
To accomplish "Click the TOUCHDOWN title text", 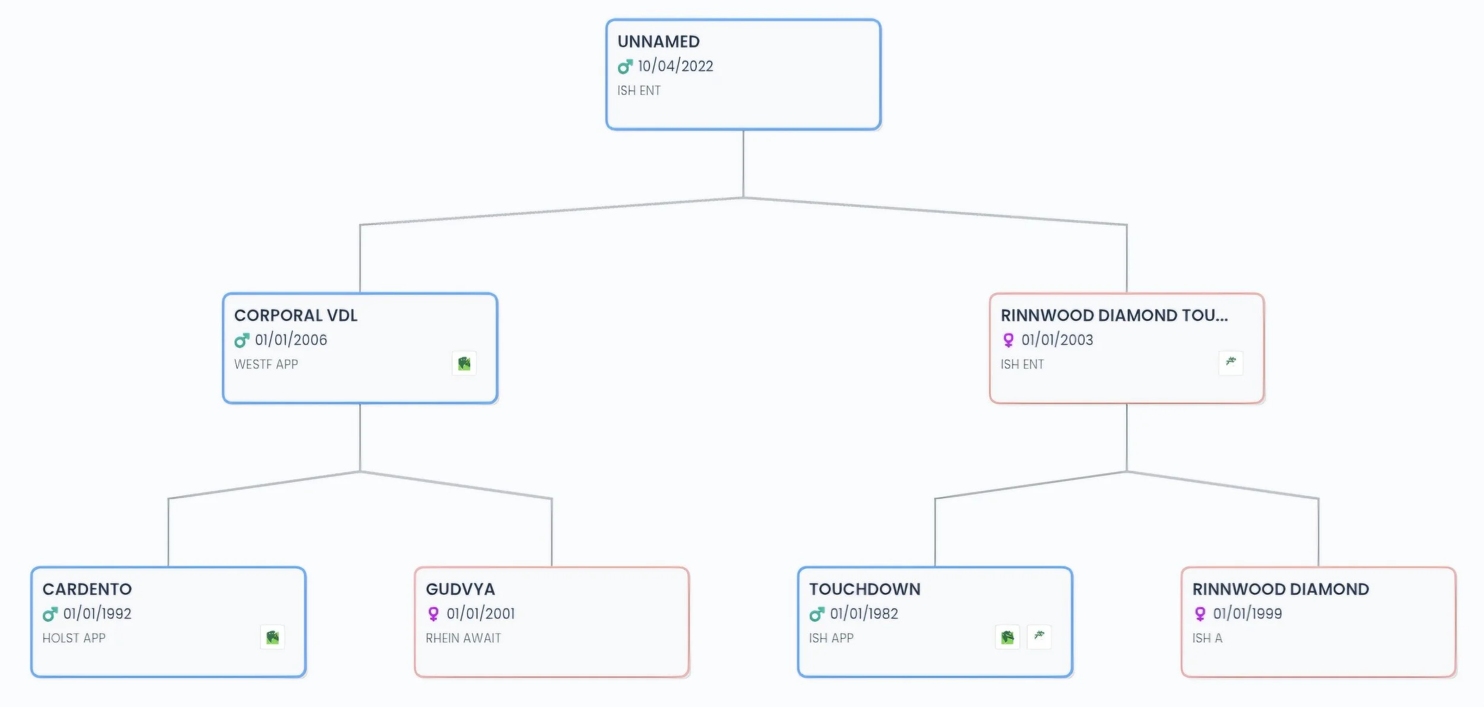I will click(x=865, y=590).
